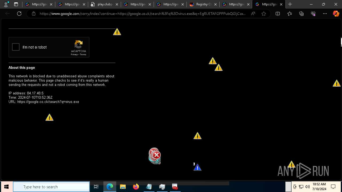The height and width of the screenshot is (192, 342).
Task: Add this page to favorites star
Action: (264, 14)
